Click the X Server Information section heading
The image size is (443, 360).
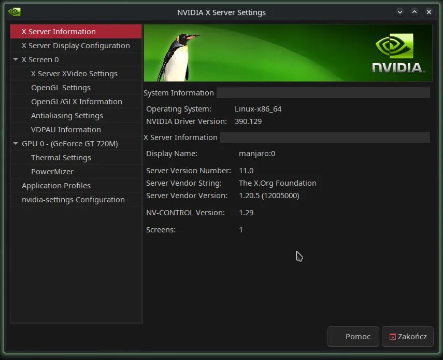(x=180, y=137)
